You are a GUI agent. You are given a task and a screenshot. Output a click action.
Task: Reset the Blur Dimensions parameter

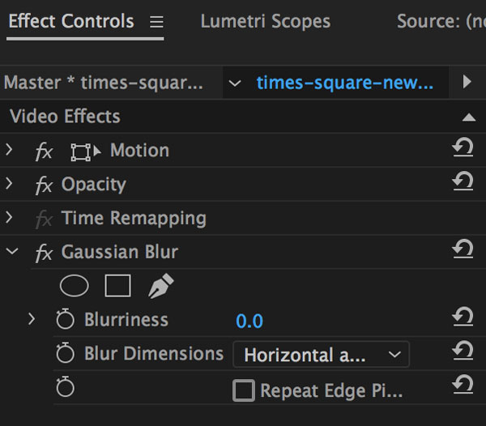point(463,351)
